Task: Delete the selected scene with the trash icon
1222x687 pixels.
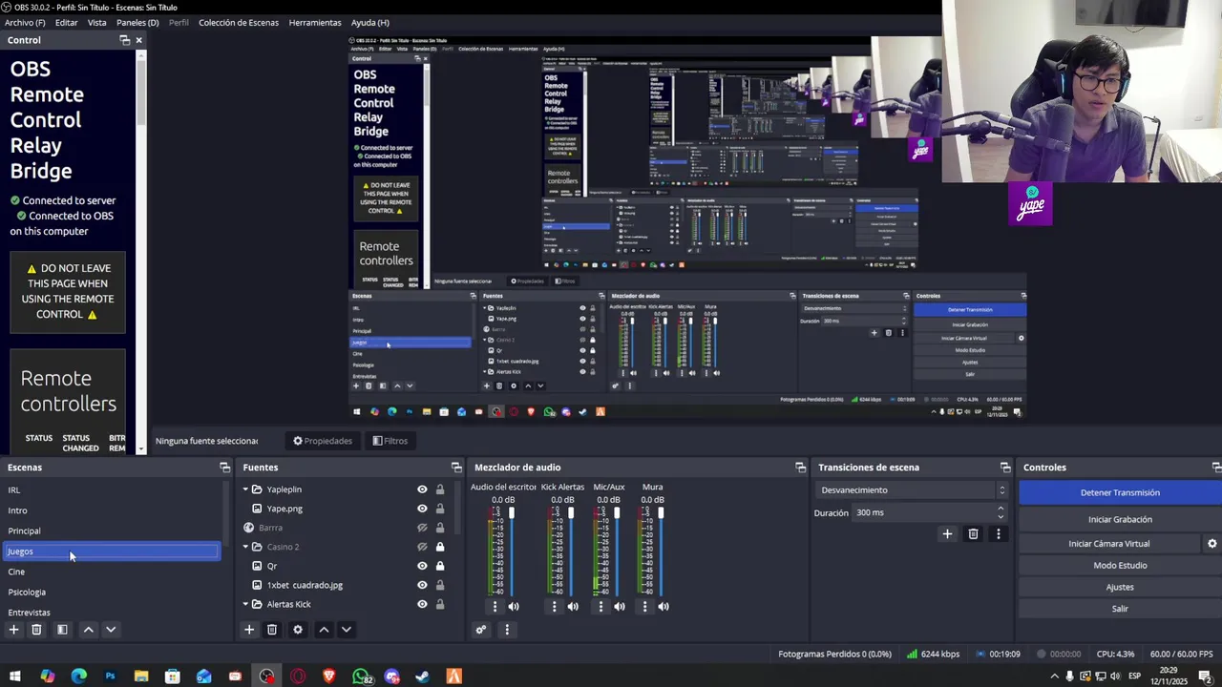Action: tap(36, 630)
